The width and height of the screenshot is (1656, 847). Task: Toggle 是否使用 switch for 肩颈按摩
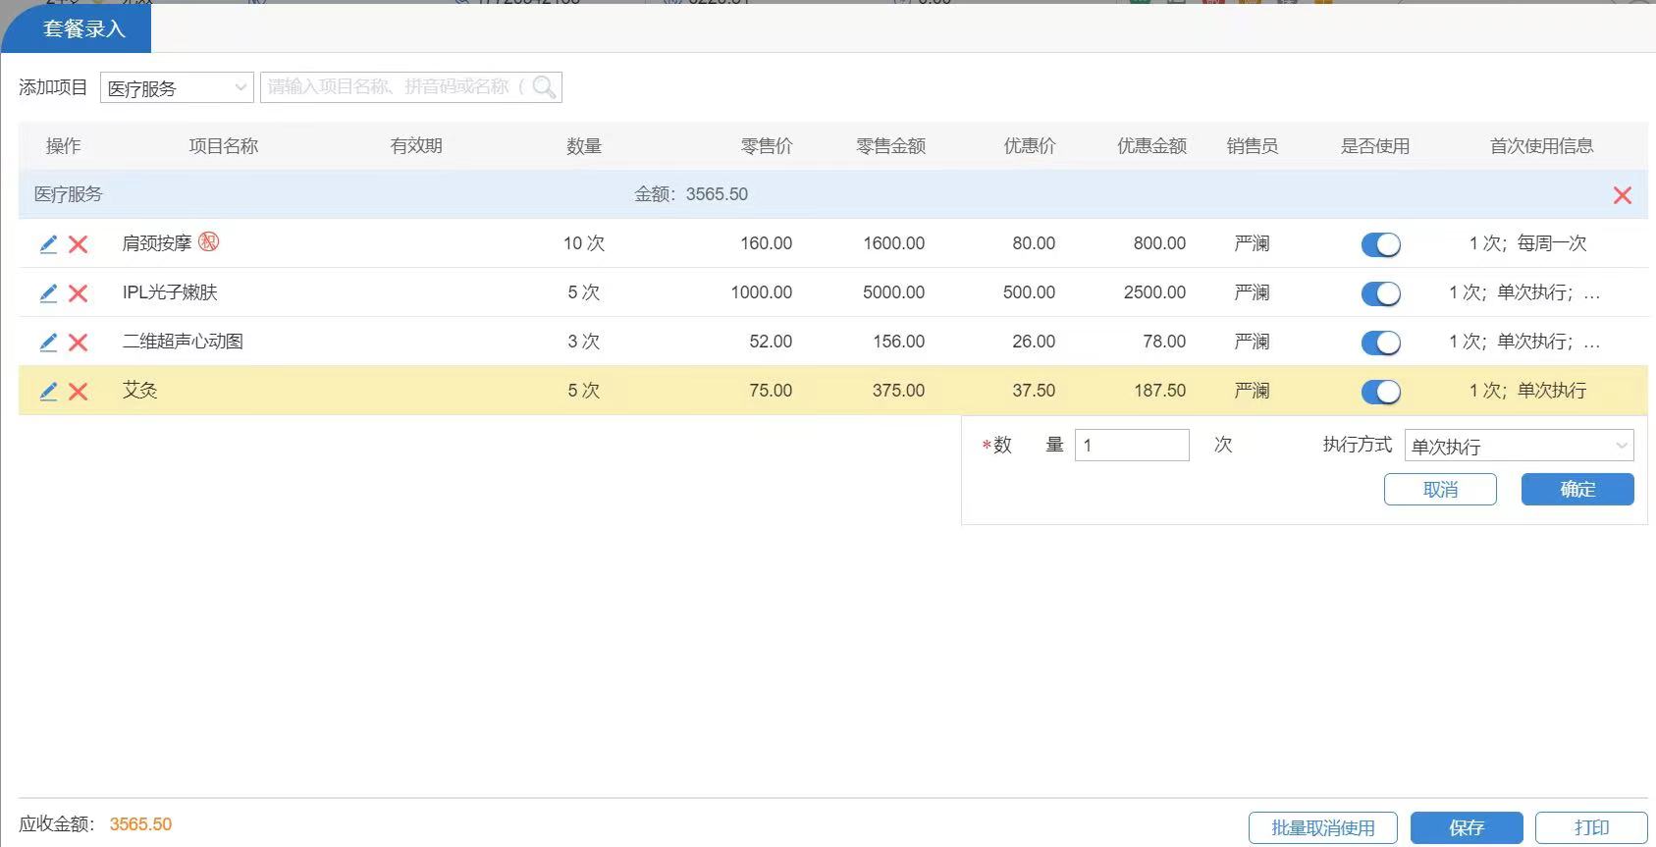click(1380, 244)
